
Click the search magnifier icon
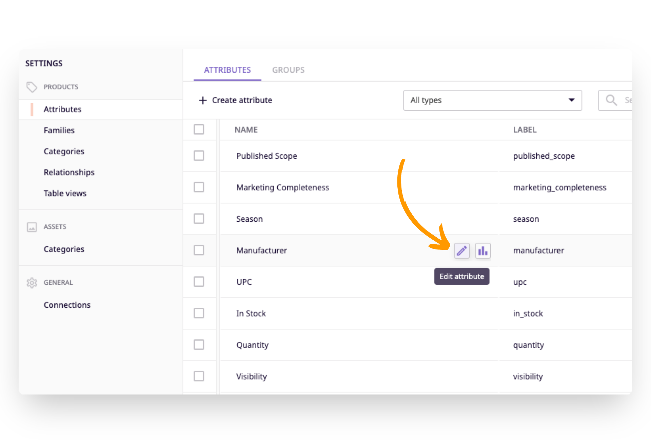point(611,100)
